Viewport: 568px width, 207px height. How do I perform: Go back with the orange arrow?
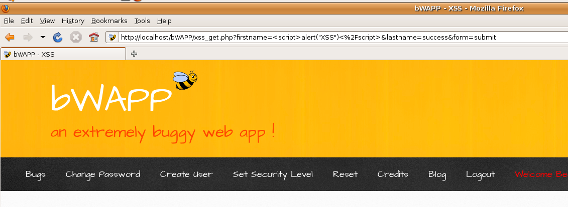[10, 37]
